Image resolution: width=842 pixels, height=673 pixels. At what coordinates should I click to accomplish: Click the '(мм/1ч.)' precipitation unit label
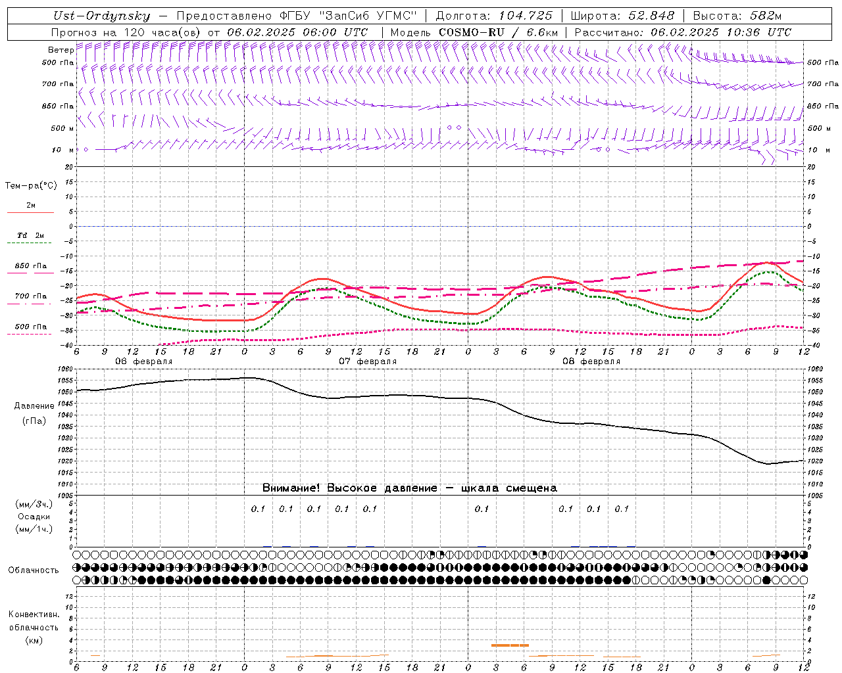click(x=34, y=529)
